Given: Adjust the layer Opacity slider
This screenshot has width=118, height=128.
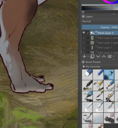Looking at the screenshot, I should coord(100,27).
